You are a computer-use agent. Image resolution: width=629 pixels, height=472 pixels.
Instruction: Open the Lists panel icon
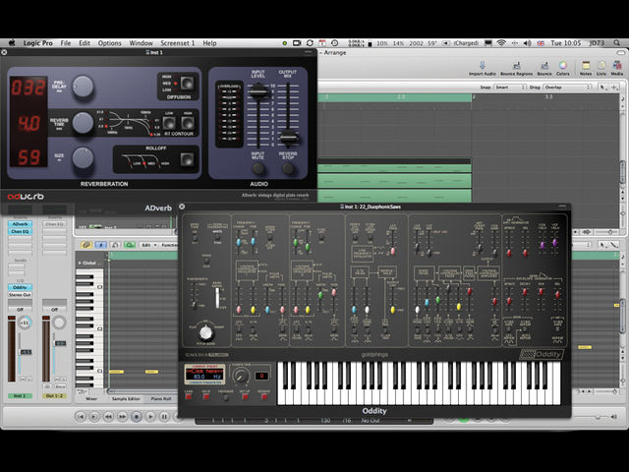click(x=601, y=66)
